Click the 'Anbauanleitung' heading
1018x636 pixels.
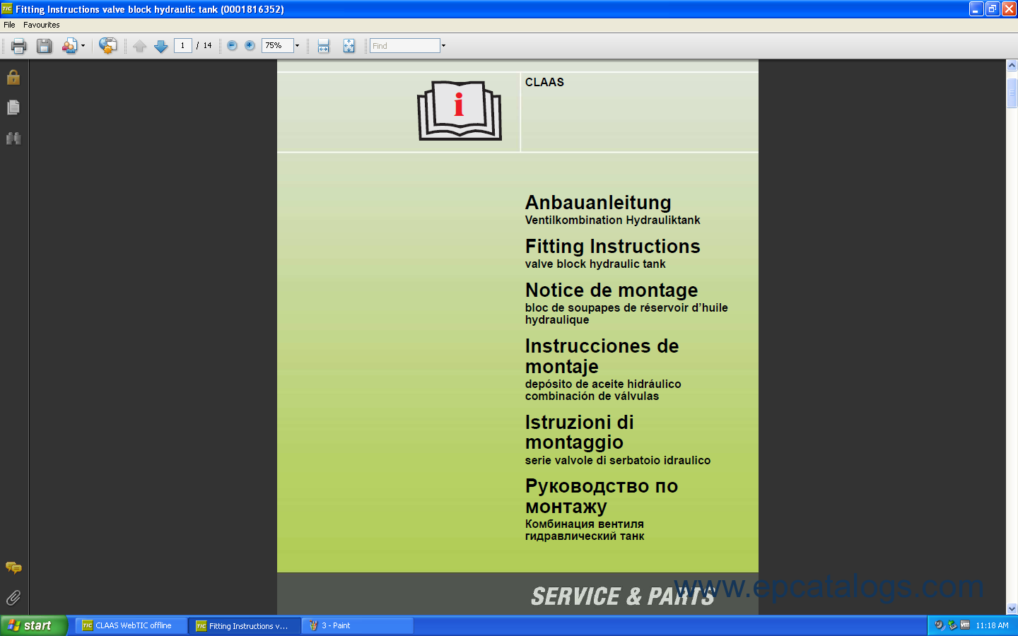[598, 203]
